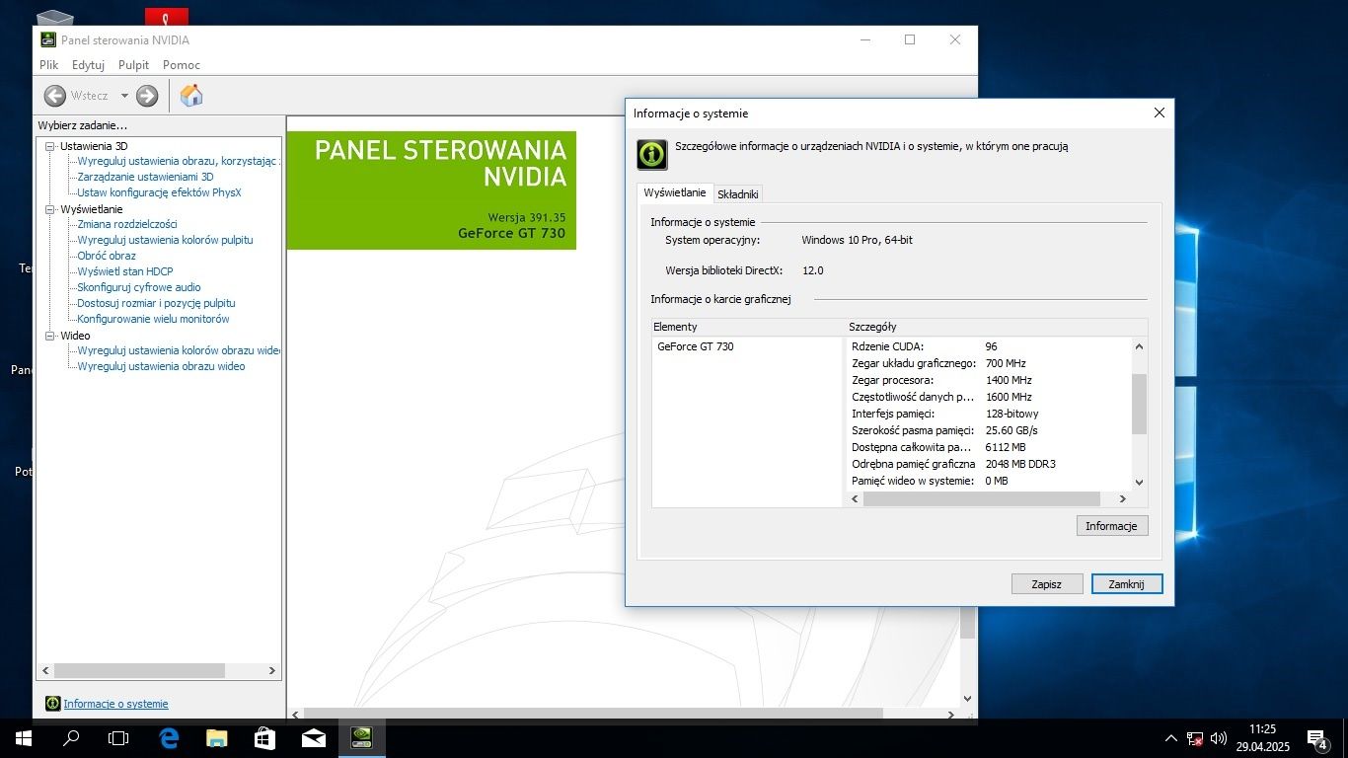Click the Informacje o systemie link
This screenshot has width=1348, height=758.
115,704
